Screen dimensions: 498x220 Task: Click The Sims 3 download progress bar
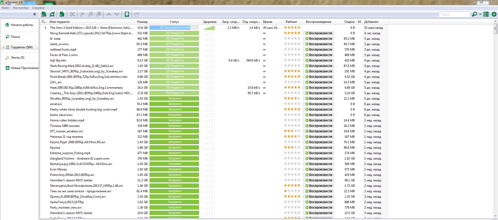click(x=174, y=27)
